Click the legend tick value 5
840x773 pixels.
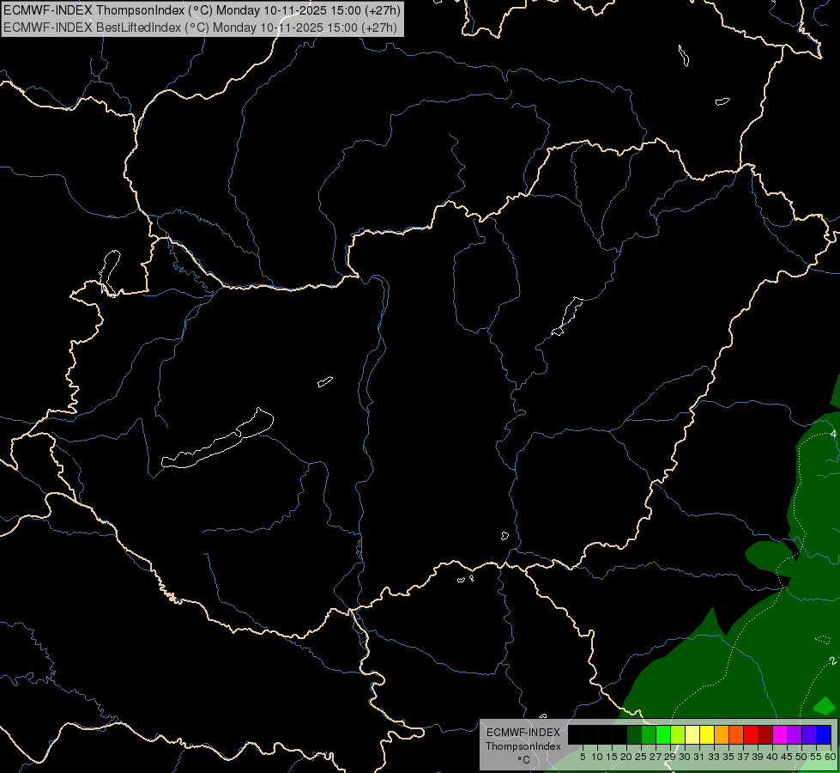583,757
